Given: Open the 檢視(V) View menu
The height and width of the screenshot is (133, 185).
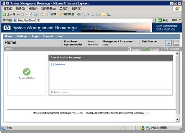Looking at the screenshot, I should click(33, 9).
